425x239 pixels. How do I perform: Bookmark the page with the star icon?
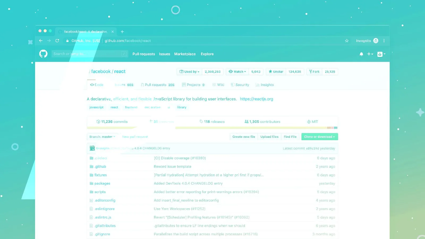tap(347, 41)
